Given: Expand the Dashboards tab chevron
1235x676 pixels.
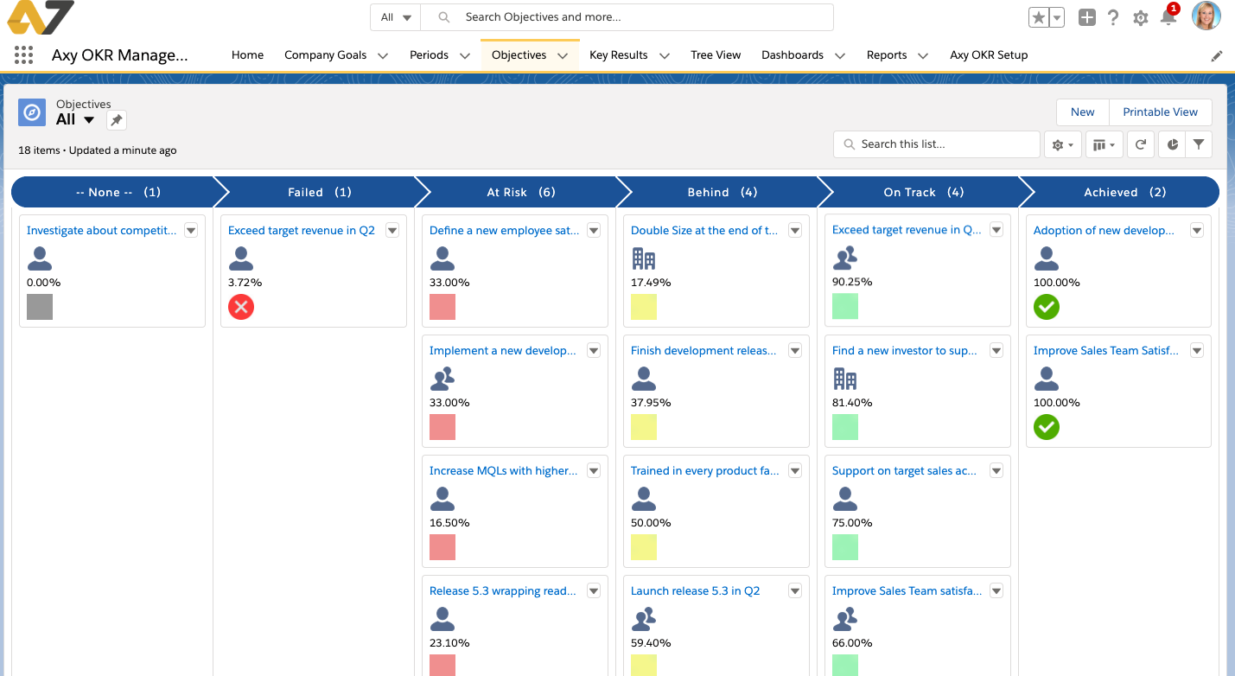Looking at the screenshot, I should point(839,55).
